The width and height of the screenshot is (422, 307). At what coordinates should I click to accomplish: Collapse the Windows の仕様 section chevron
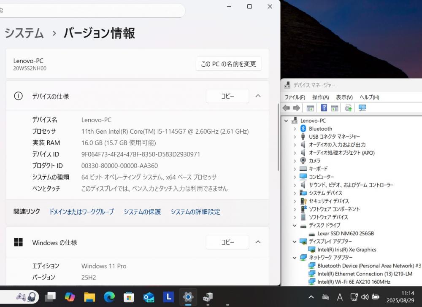click(258, 242)
